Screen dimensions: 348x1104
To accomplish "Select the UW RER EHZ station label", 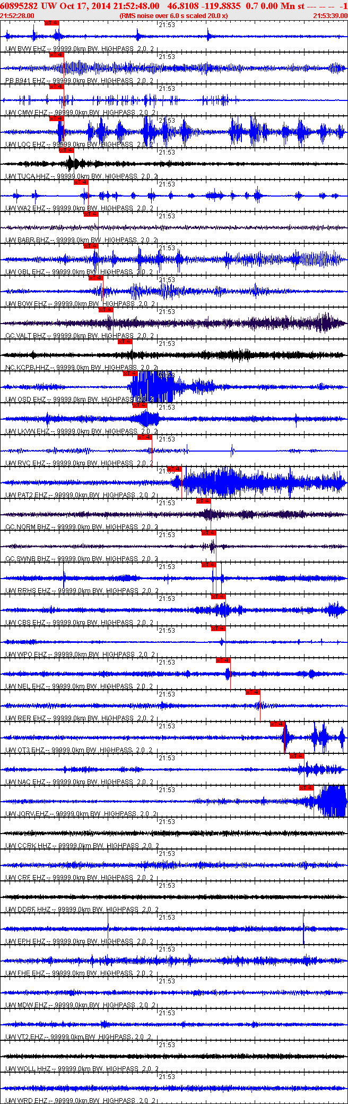I will point(80,718).
